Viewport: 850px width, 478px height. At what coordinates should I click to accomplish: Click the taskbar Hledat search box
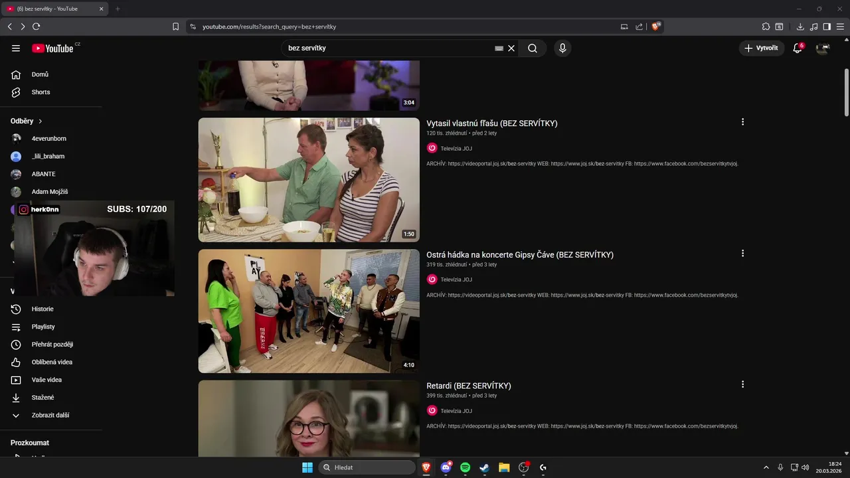point(367,467)
